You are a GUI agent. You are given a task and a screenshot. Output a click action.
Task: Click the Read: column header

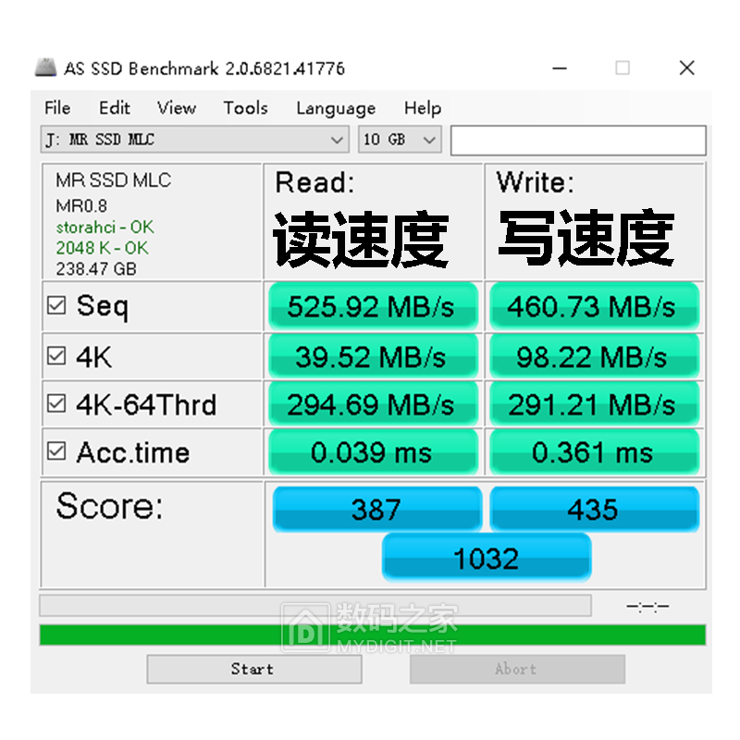pyautogui.click(x=314, y=182)
